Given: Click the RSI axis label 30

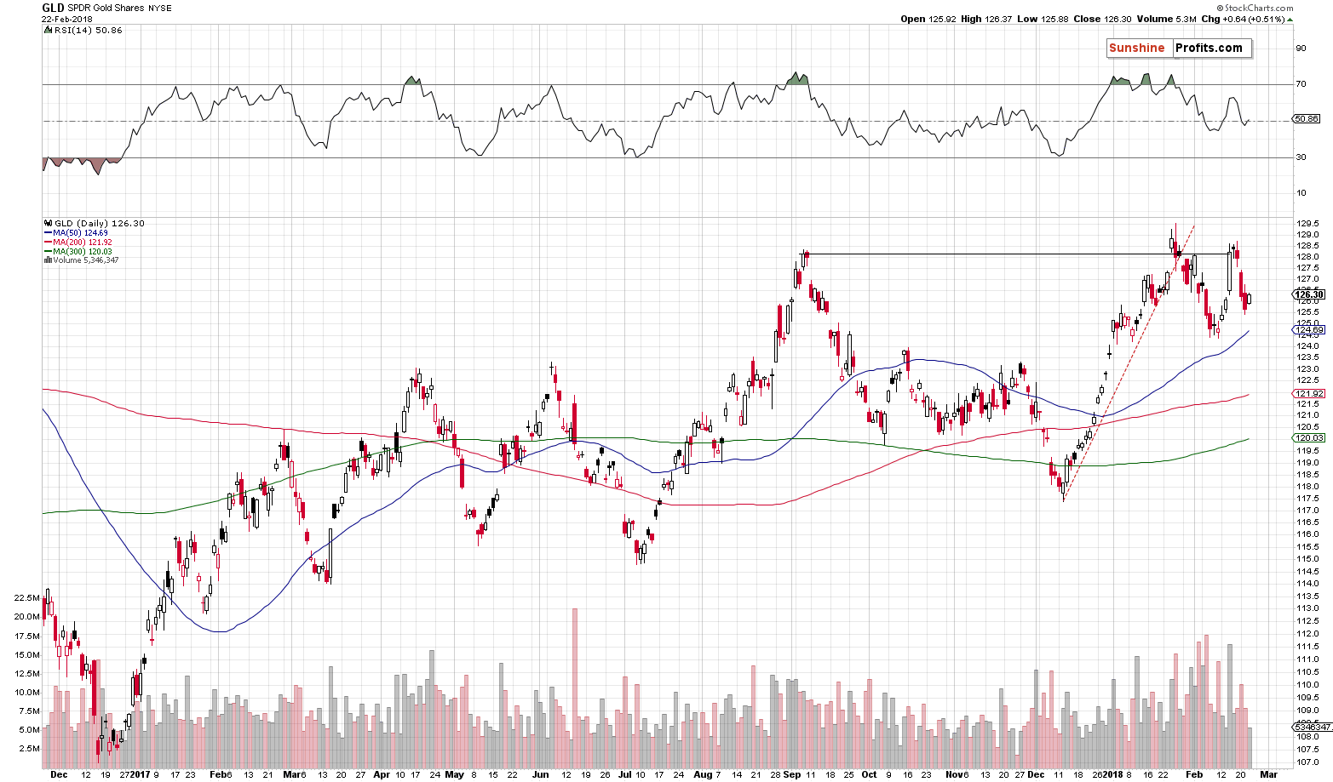Looking at the screenshot, I should [1301, 157].
